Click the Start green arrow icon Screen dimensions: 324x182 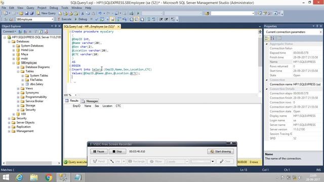[138, 13]
